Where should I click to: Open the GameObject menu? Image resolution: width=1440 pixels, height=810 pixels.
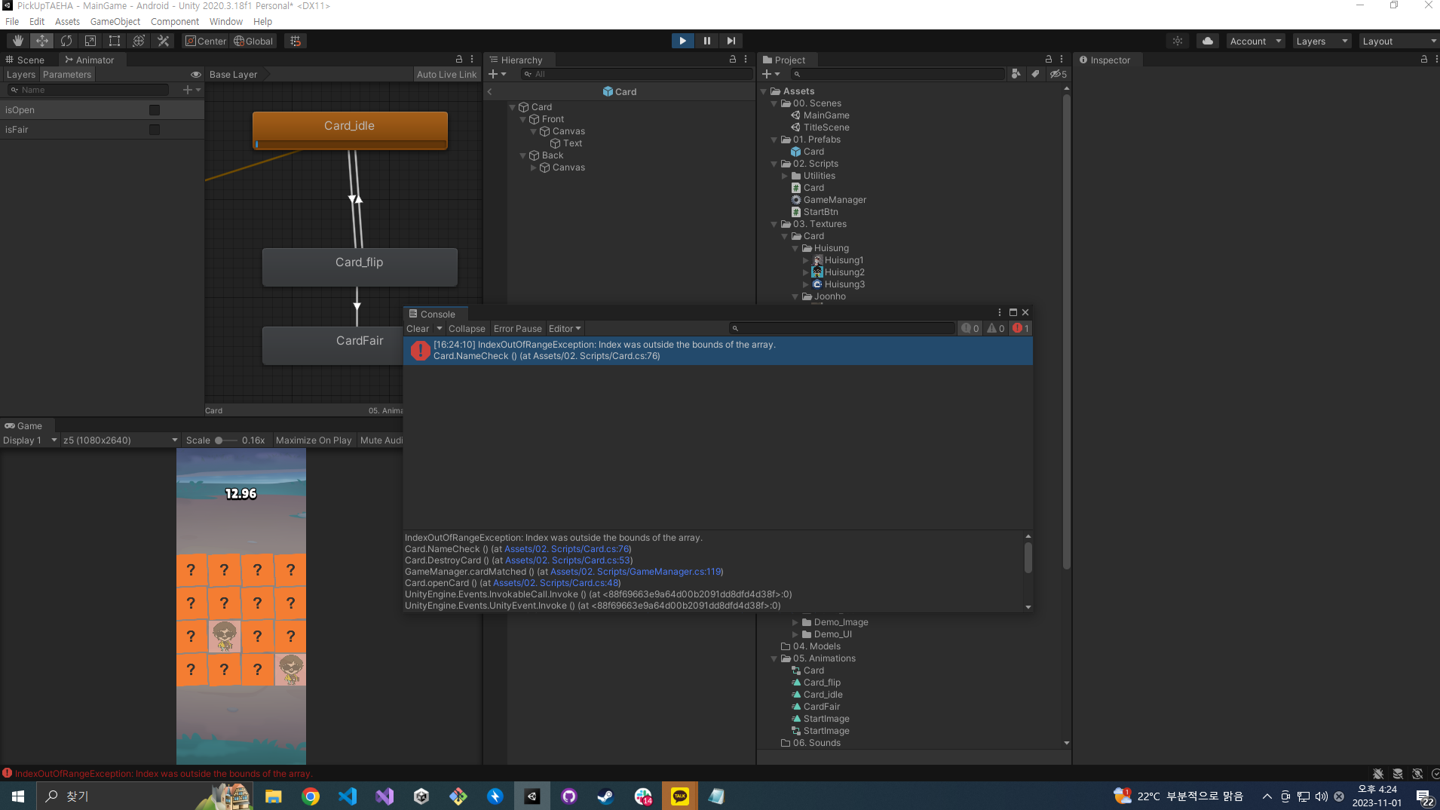click(x=115, y=22)
